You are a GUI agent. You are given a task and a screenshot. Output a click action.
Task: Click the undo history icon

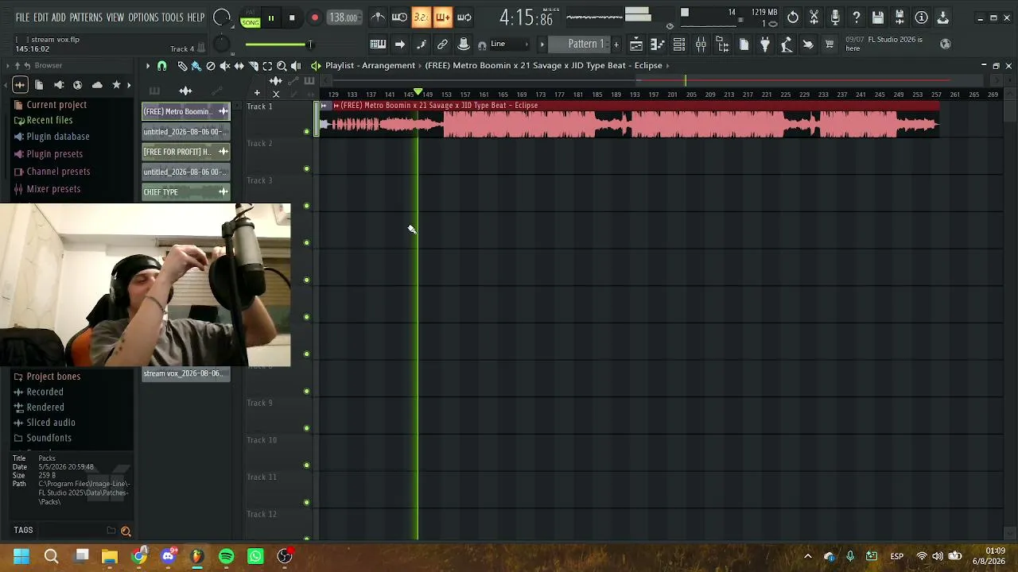pyautogui.click(x=793, y=17)
